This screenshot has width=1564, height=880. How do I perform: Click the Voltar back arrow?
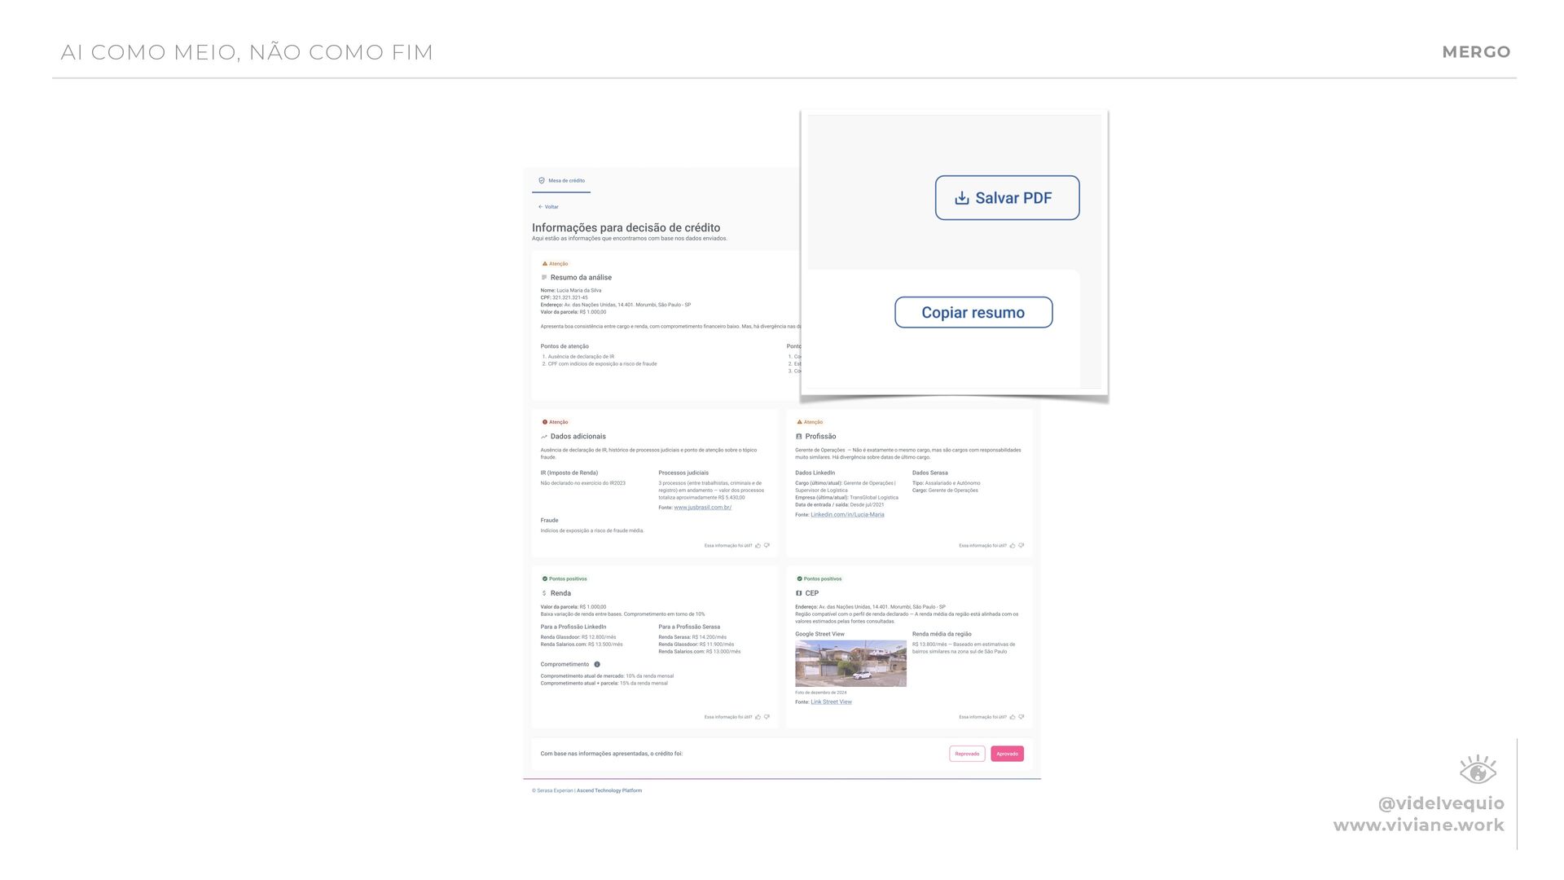pyautogui.click(x=540, y=207)
